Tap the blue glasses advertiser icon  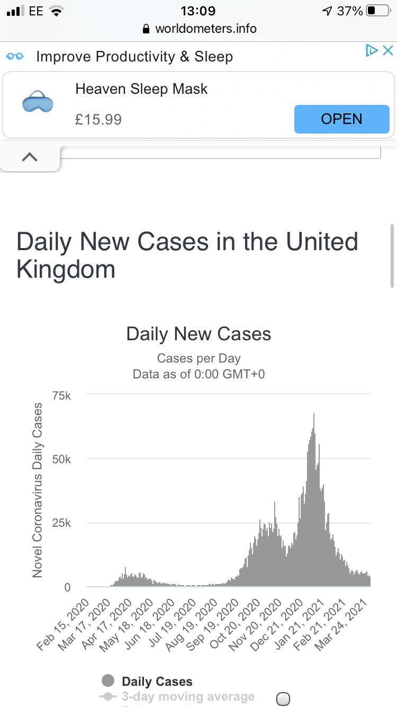click(x=14, y=56)
